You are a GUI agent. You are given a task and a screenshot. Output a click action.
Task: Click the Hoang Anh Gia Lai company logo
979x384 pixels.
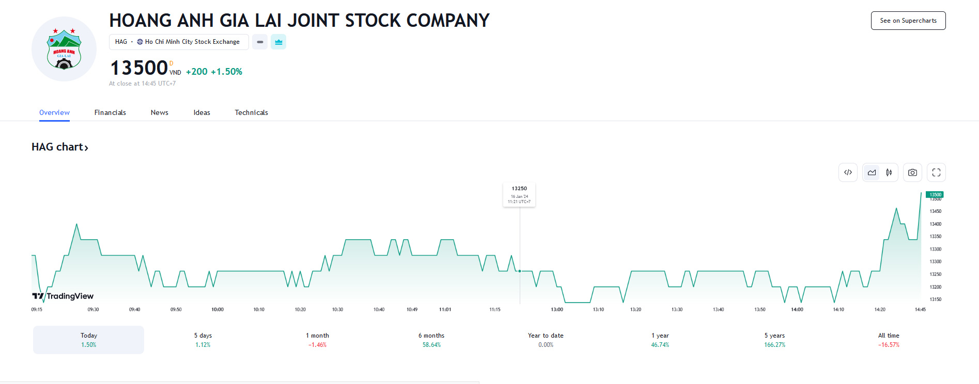point(64,49)
